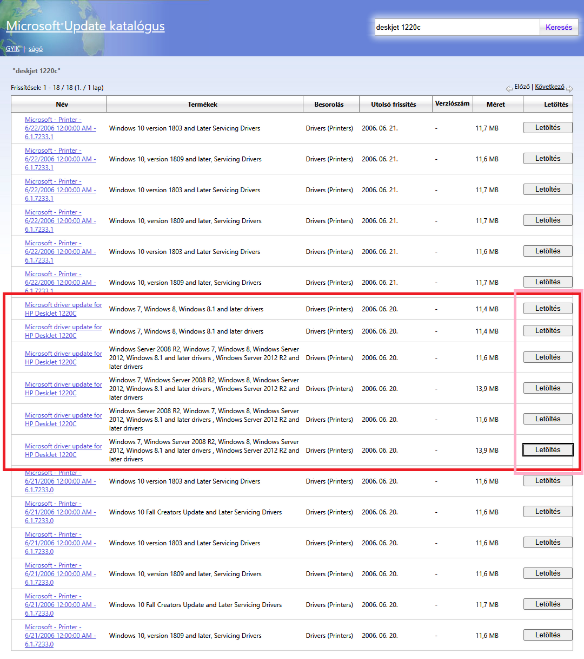The height and width of the screenshot is (659, 584).
Task: Select products text of 6.1.7233.1 1803 11,6 MB row
Action: tap(184, 252)
